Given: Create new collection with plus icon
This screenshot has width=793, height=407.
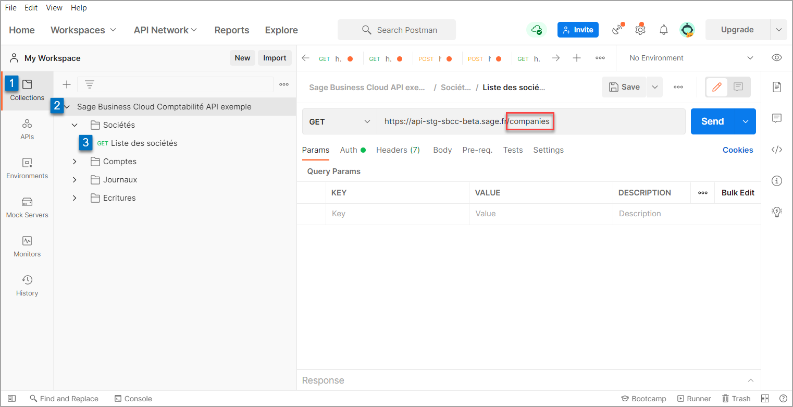Looking at the screenshot, I should (x=67, y=84).
